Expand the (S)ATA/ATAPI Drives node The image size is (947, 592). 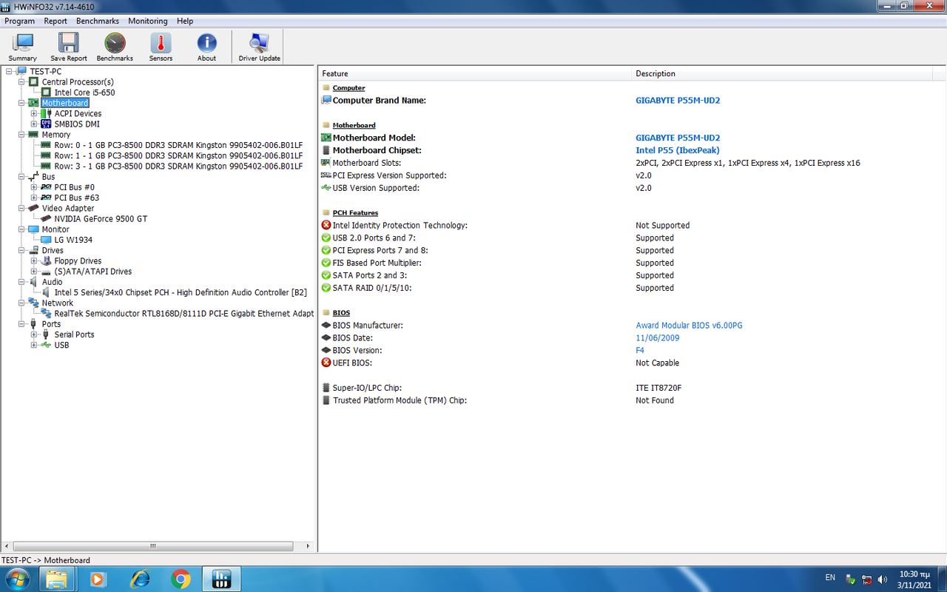(x=34, y=272)
